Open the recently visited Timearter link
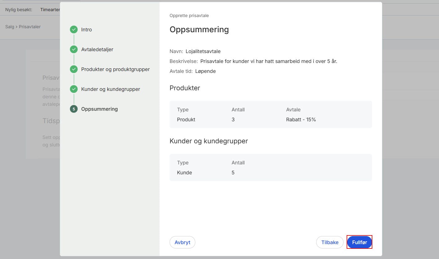Image resolution: width=439 pixels, height=259 pixels. point(50,10)
